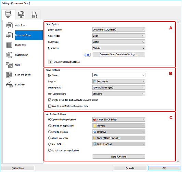Click the document orientation icon beside settings button

pos(87,55)
